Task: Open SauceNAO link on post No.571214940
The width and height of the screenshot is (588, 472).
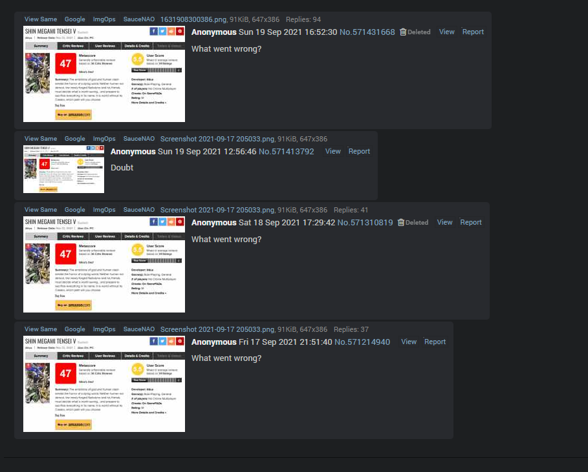Action: (138, 329)
